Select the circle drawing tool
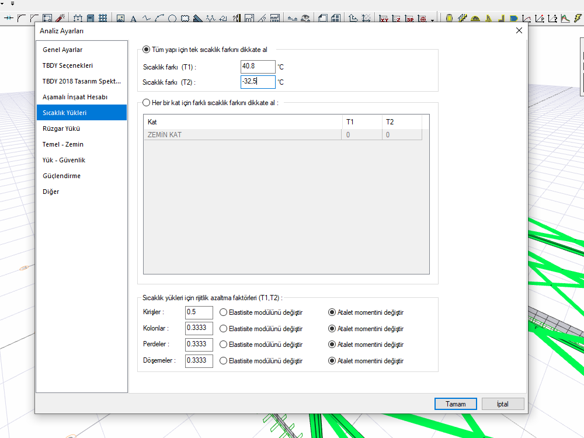 172,19
